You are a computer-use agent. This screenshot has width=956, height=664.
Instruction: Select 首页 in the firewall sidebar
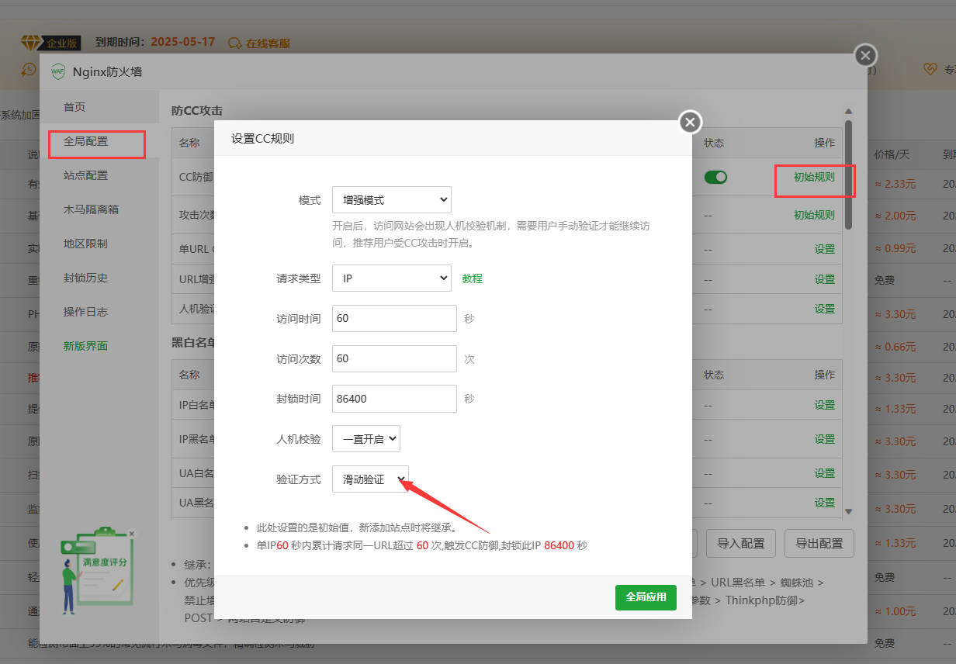point(74,107)
